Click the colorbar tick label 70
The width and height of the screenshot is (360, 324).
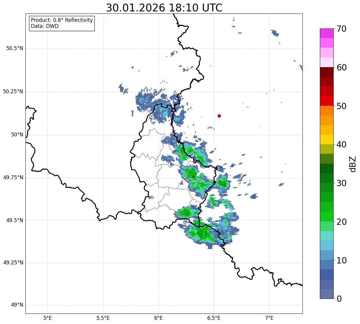[x=341, y=29]
